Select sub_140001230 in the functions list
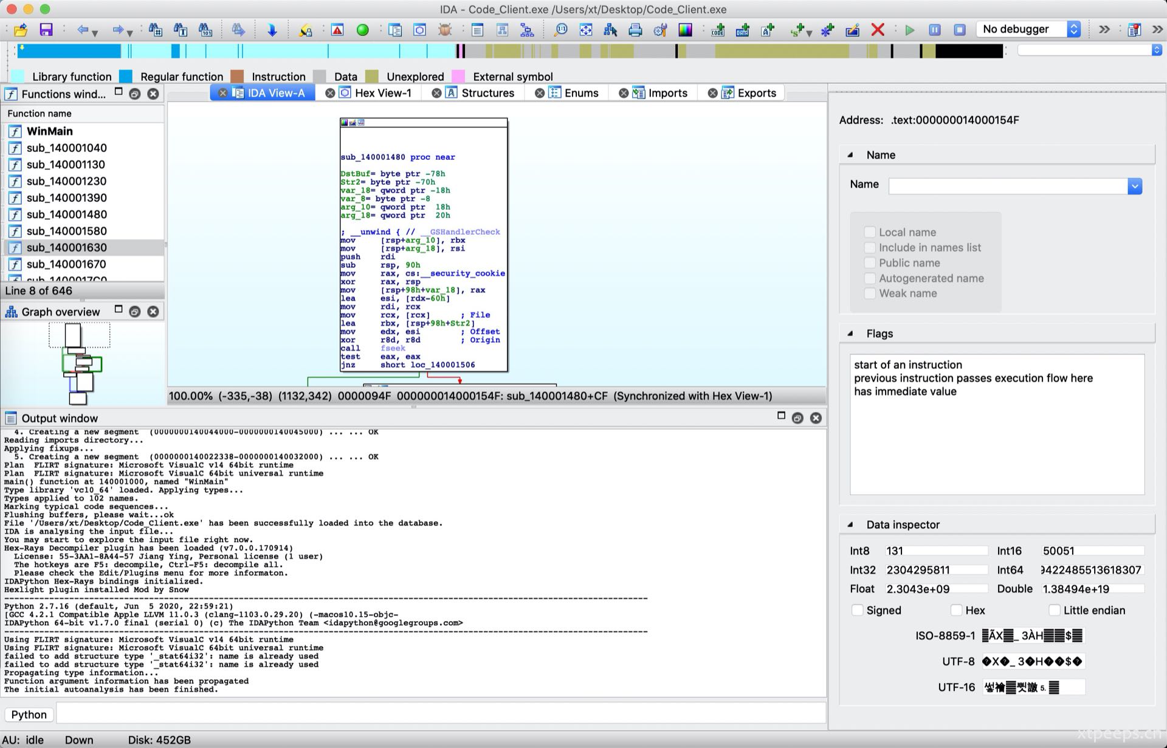 click(66, 181)
